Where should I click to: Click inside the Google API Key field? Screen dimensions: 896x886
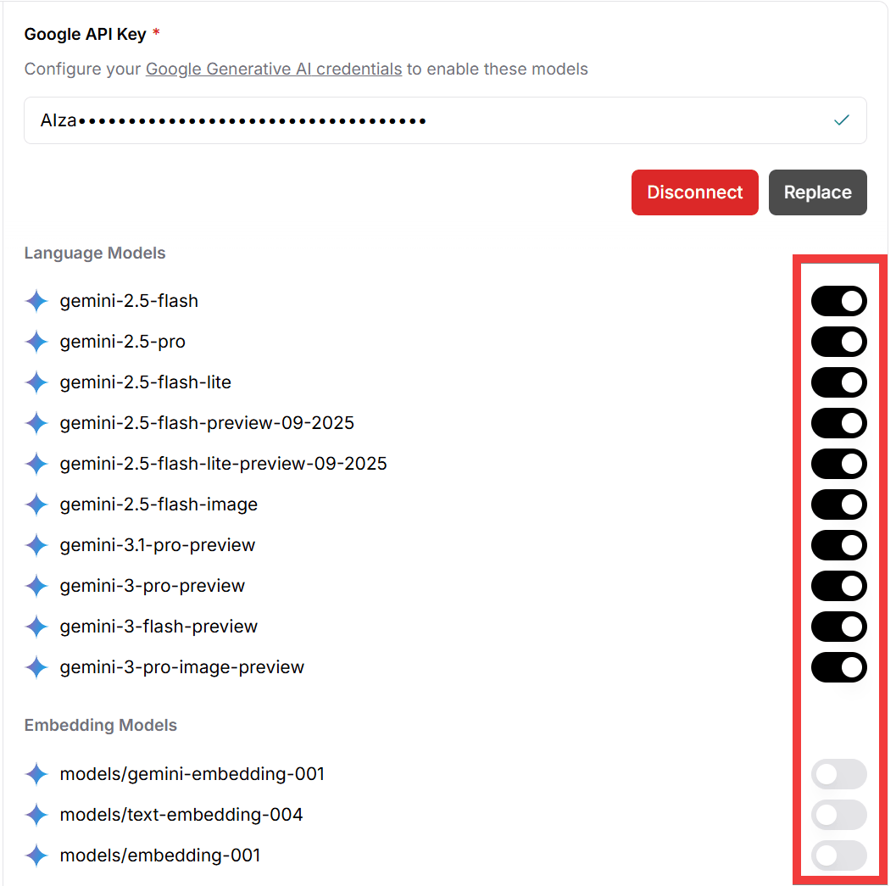424,120
